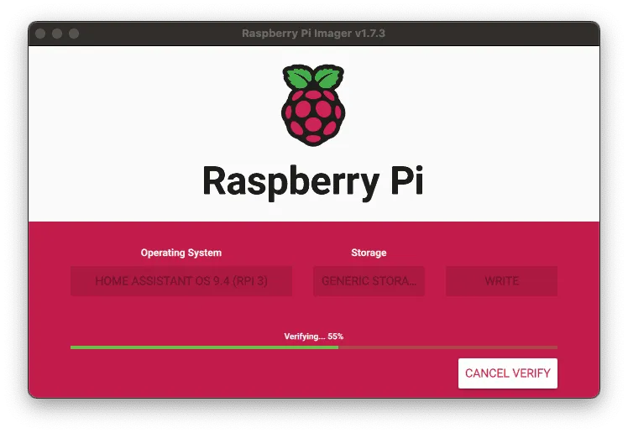Click the disabled WRITE button
The height and width of the screenshot is (433, 628).
(501, 281)
